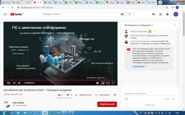Screen dimensions: 185x115
Task: Enter fullscreen video mode
Action: [x=113, y=83]
